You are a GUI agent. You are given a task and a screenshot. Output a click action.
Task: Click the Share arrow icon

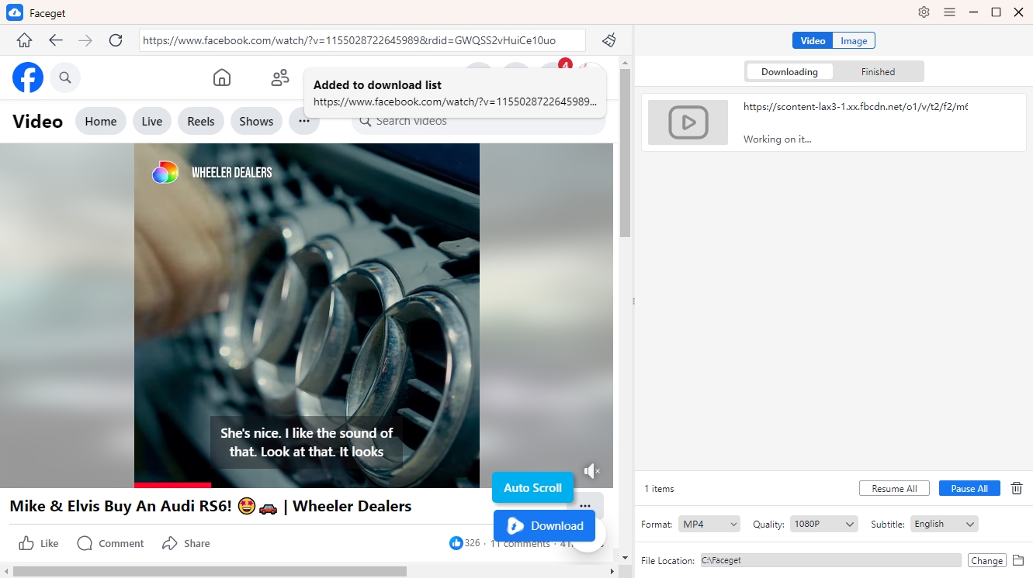coord(170,543)
